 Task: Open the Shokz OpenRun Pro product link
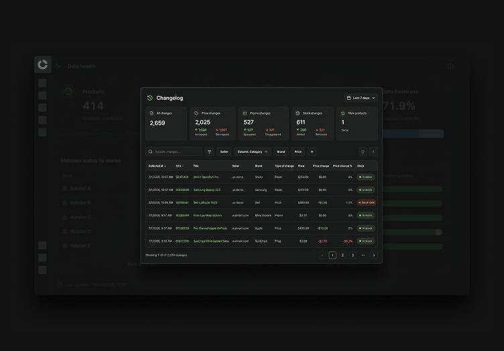[206, 177]
